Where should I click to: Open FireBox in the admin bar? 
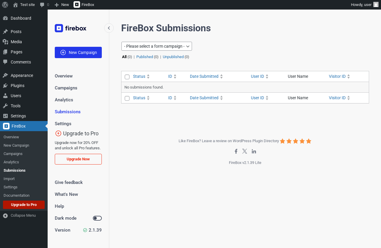pos(84,5)
